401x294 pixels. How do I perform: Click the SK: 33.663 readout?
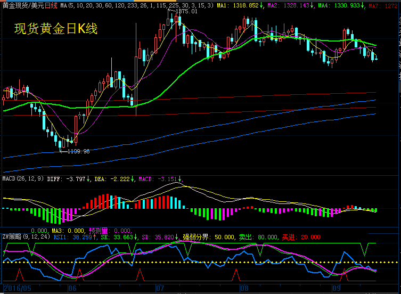116,236
